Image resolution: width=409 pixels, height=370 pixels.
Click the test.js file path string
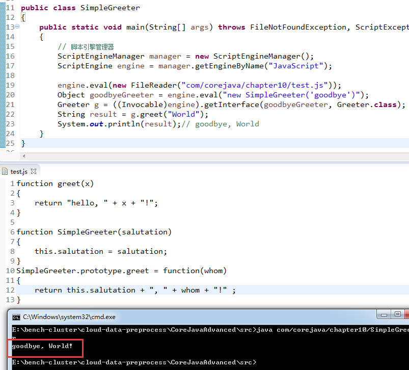tap(255, 85)
